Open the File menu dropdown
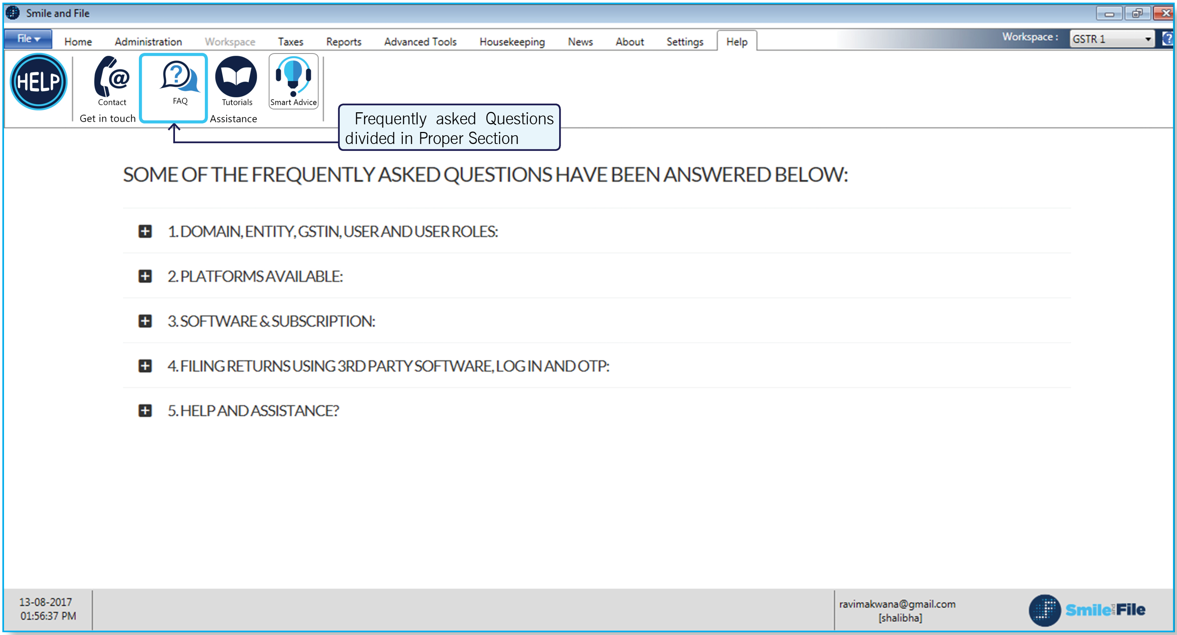The image size is (1177, 635). point(28,39)
